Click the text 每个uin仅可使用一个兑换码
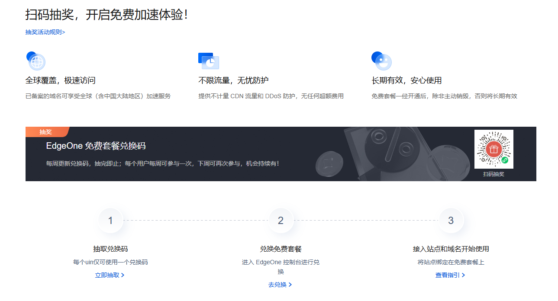This screenshot has height=301, width=558. [x=110, y=262]
